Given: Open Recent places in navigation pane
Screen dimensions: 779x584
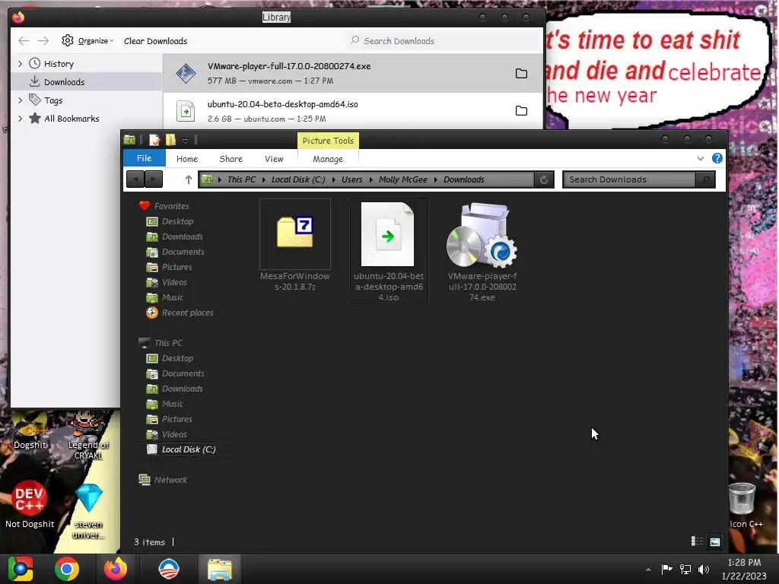Looking at the screenshot, I should point(180,313).
